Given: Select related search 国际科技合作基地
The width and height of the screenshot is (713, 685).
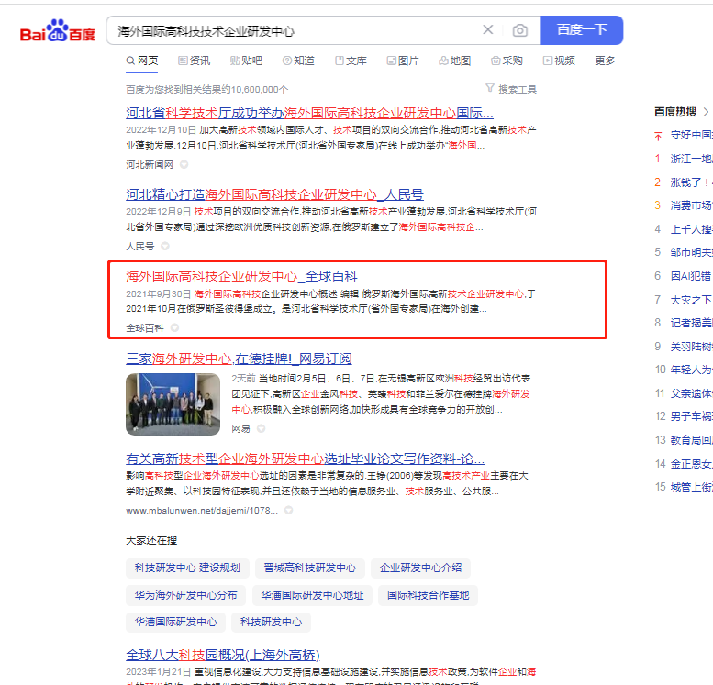Looking at the screenshot, I should [x=428, y=595].
